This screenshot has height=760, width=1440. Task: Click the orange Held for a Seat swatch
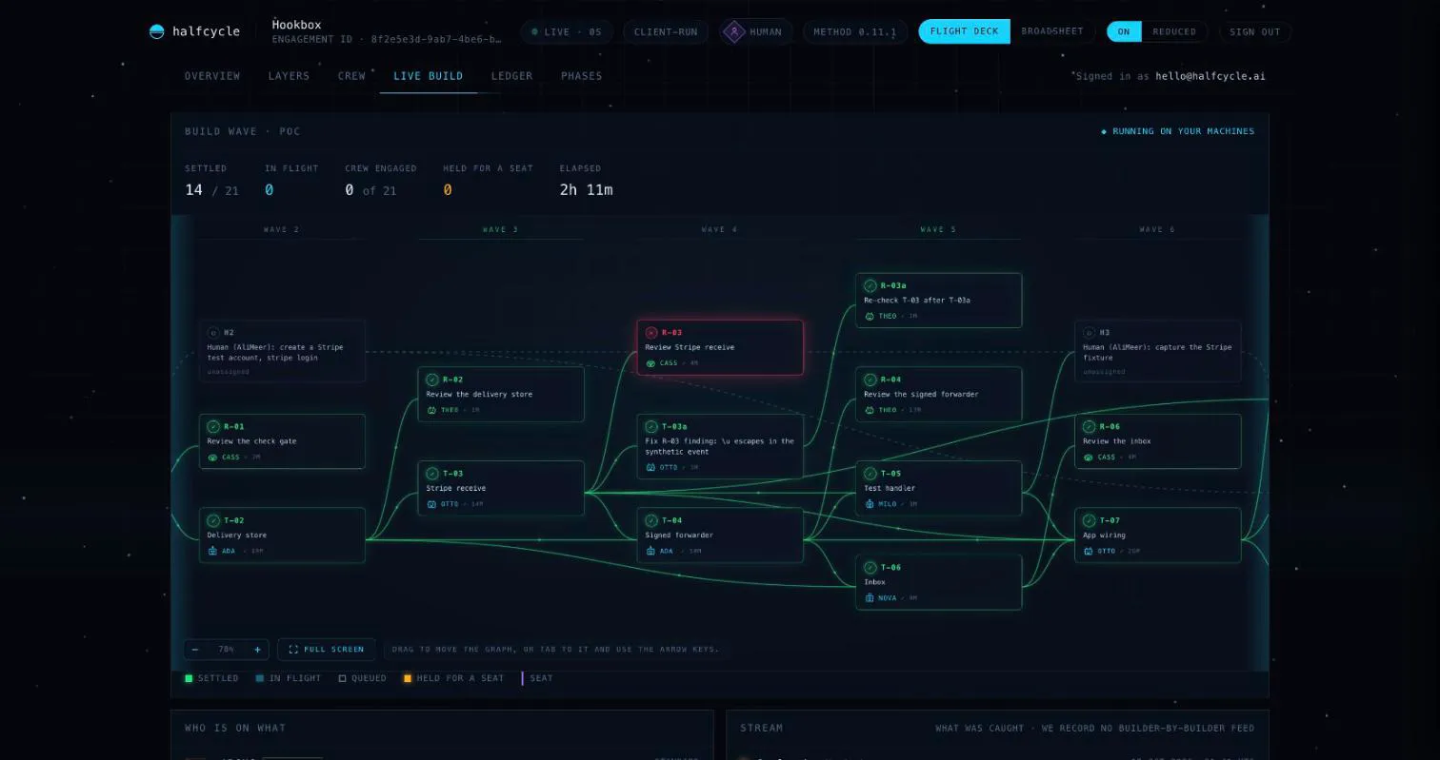[x=408, y=678]
